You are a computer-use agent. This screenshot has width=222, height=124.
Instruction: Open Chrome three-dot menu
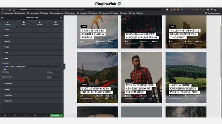pos(219,10)
